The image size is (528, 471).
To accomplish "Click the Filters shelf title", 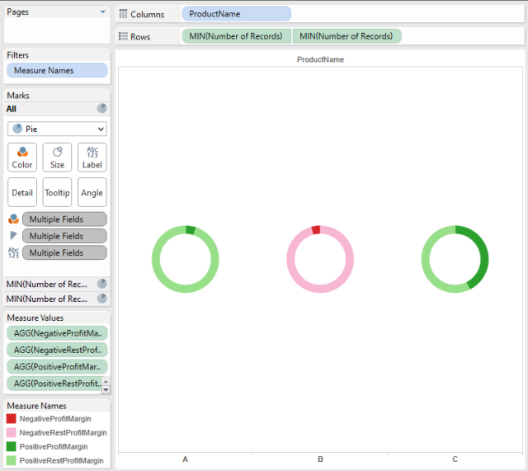I will pos(18,55).
